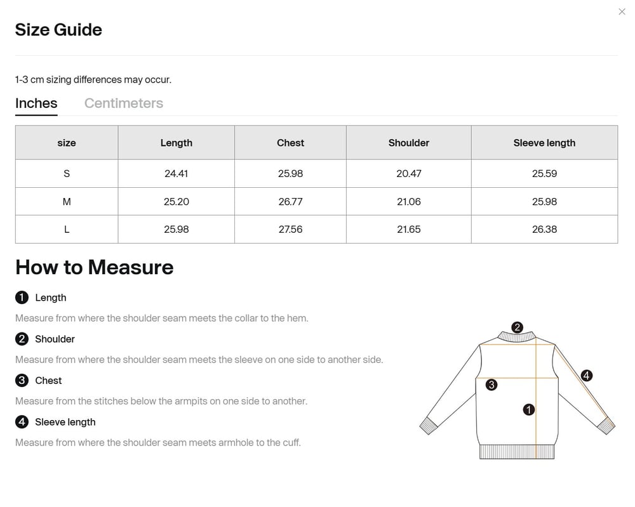635x507 pixels.
Task: Close the Size Guide dialog
Action: [x=622, y=11]
